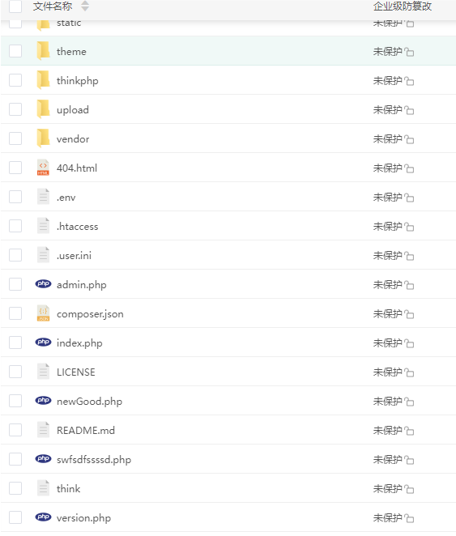Click the document icon beside README.md
The image size is (456, 536).
43,430
